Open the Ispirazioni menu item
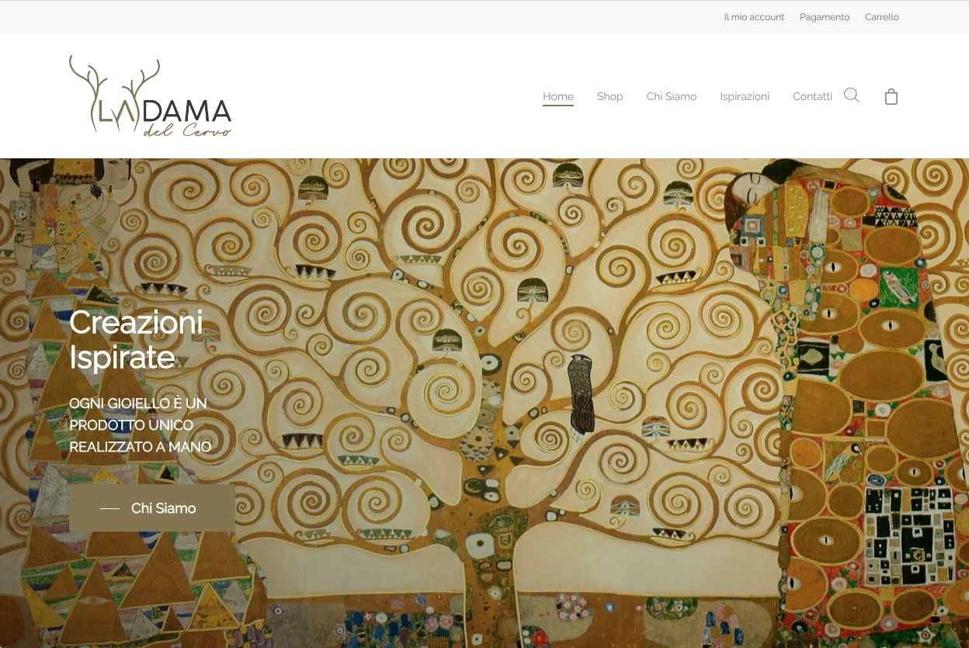Viewport: 969px width, 648px height. coord(745,96)
